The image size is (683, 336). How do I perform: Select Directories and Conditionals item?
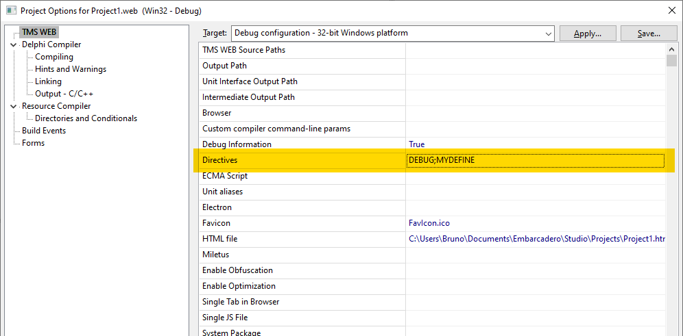pyautogui.click(x=86, y=118)
